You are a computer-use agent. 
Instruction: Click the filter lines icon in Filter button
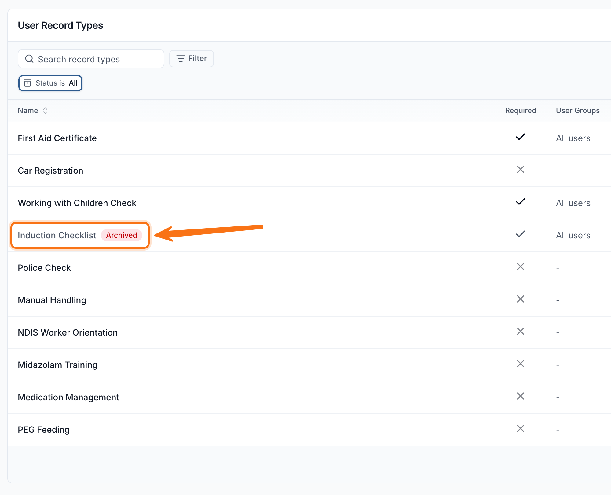[181, 59]
